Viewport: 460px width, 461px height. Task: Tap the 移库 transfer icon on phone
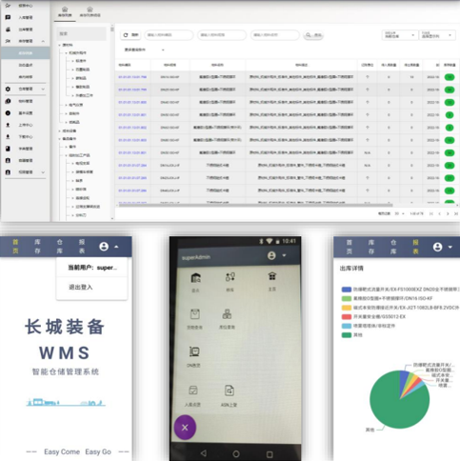(230, 277)
